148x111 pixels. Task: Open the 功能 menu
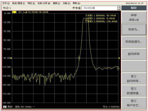click(67, 3)
